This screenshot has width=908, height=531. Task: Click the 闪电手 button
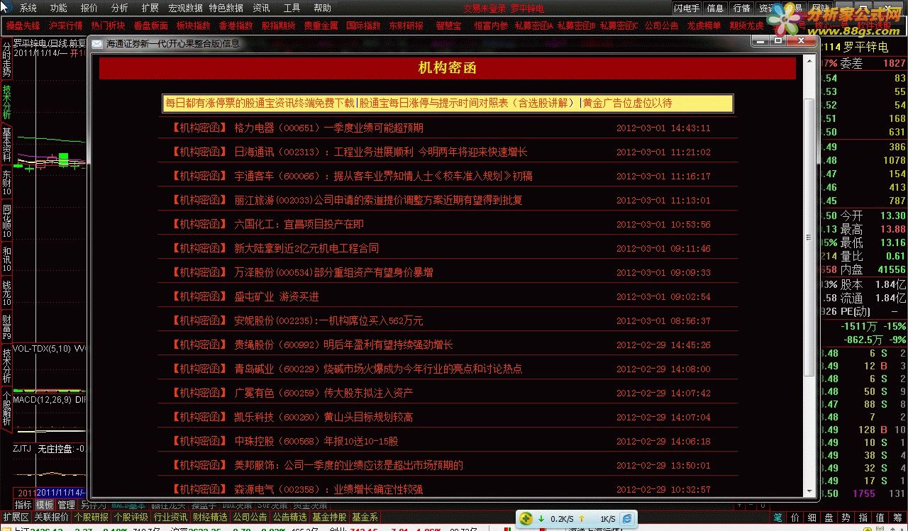point(687,8)
